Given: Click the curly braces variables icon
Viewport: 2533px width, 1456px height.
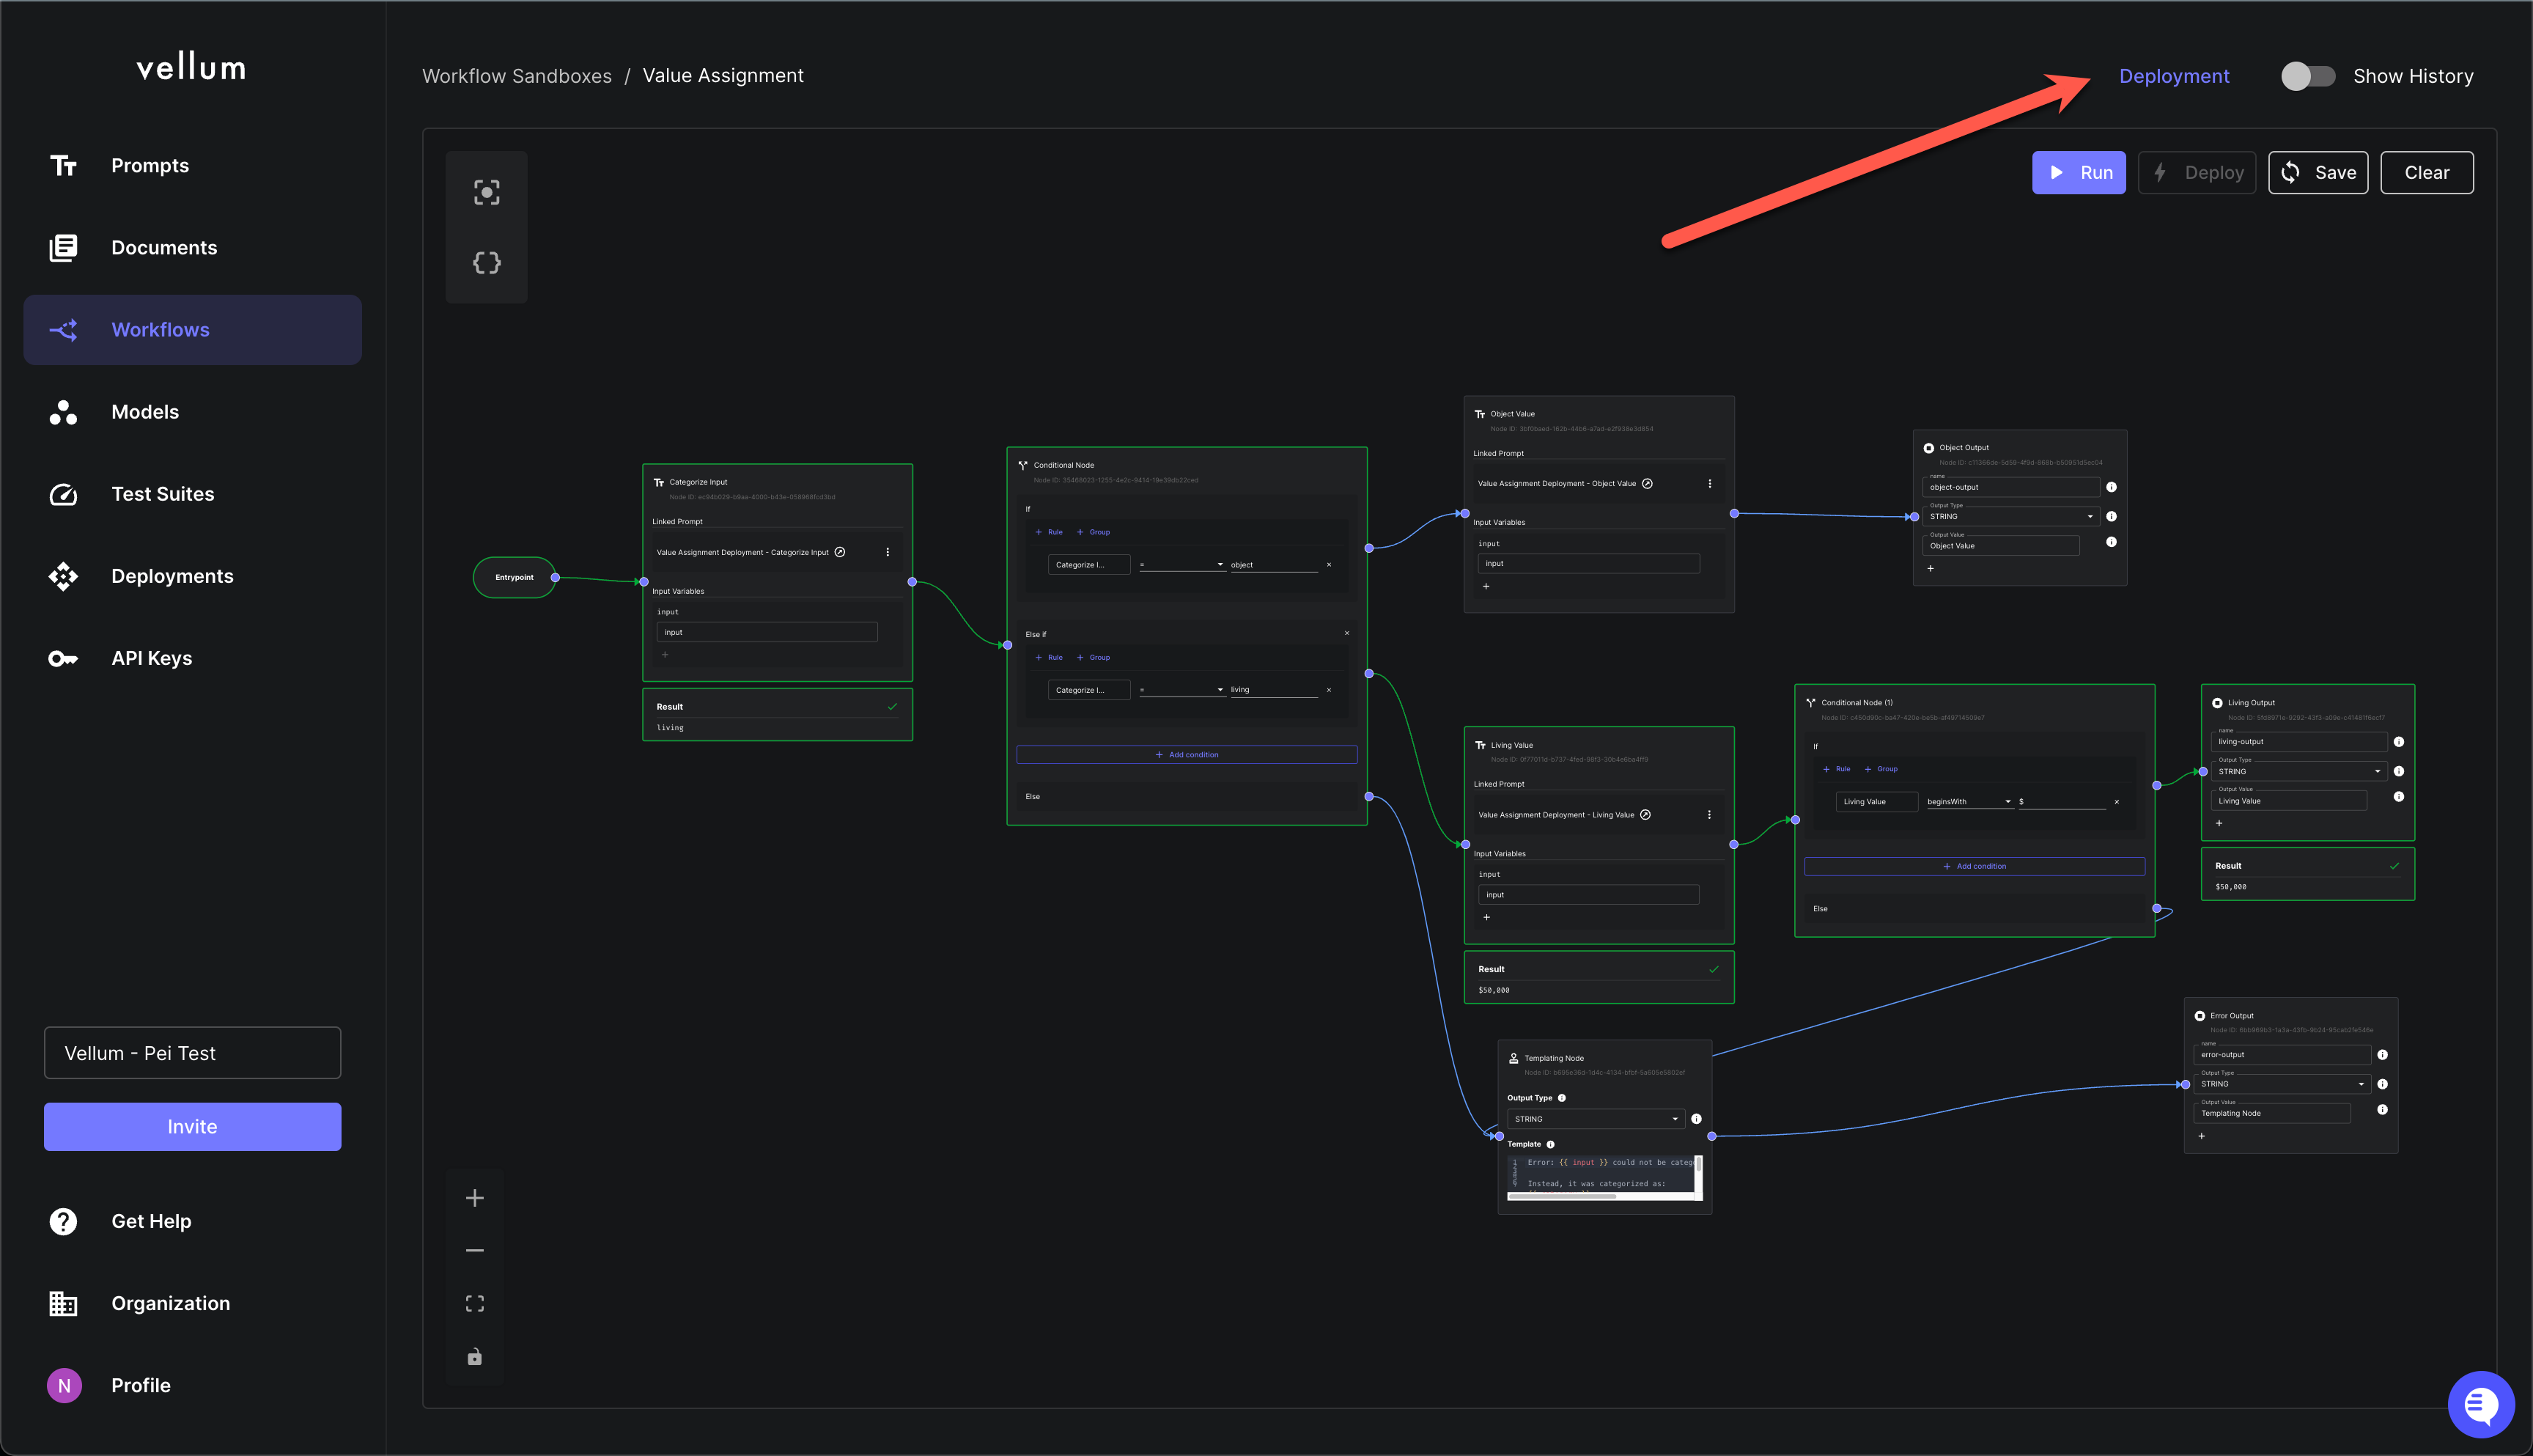Looking at the screenshot, I should 487,263.
